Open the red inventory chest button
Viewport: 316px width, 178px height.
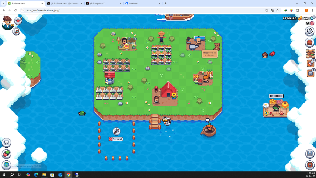click(310, 42)
